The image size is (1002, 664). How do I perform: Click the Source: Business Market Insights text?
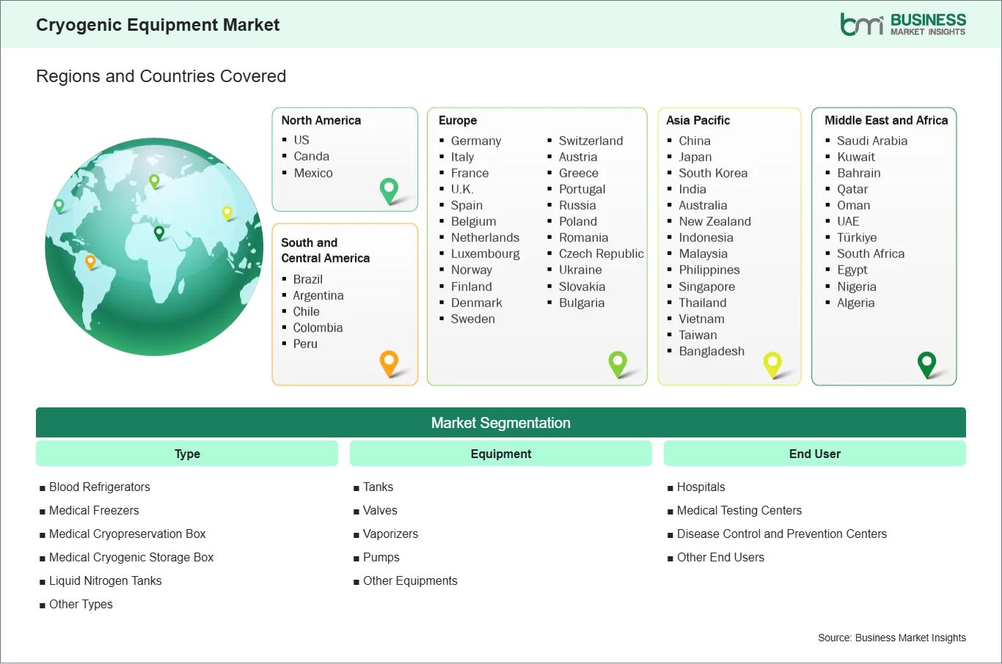coord(891,638)
